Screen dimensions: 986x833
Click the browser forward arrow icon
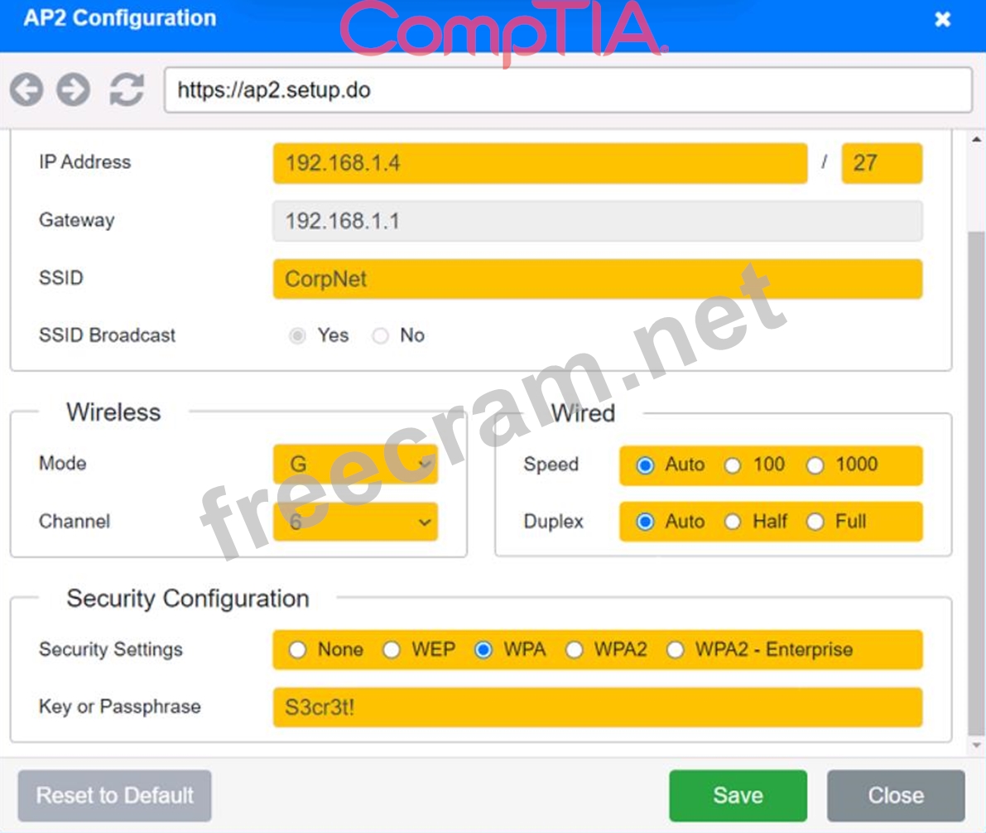point(73,89)
